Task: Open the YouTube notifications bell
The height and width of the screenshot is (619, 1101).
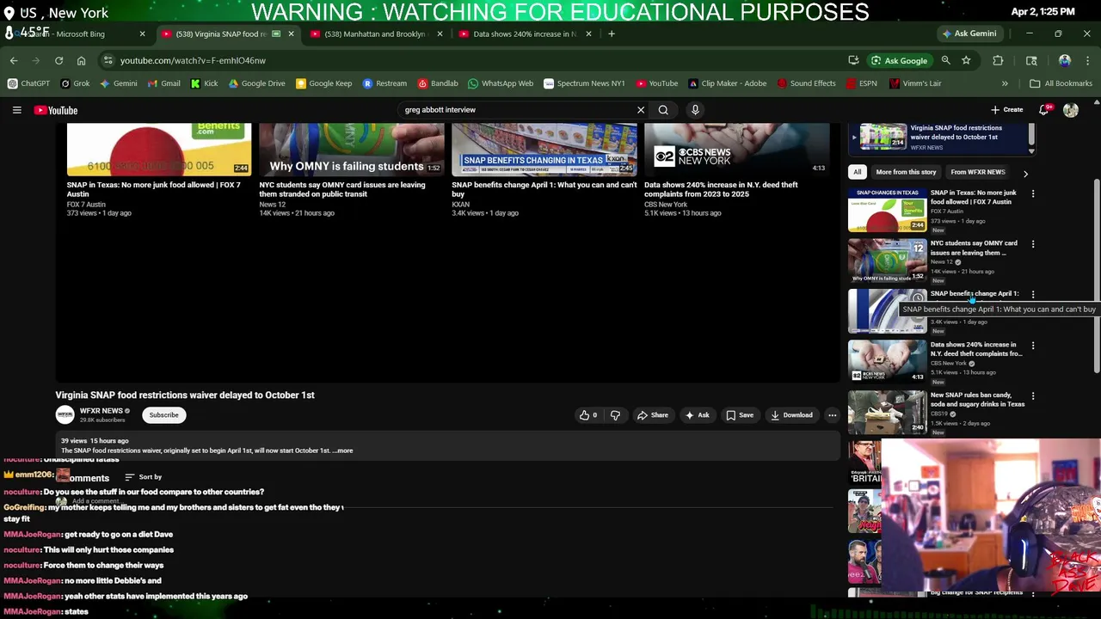Action: coord(1044,110)
